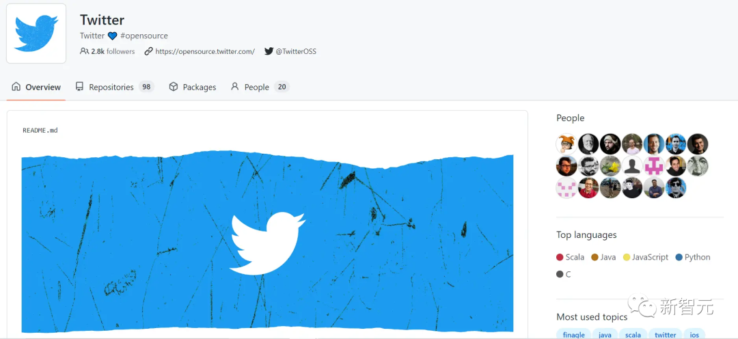Select the scala topic tag

633,334
